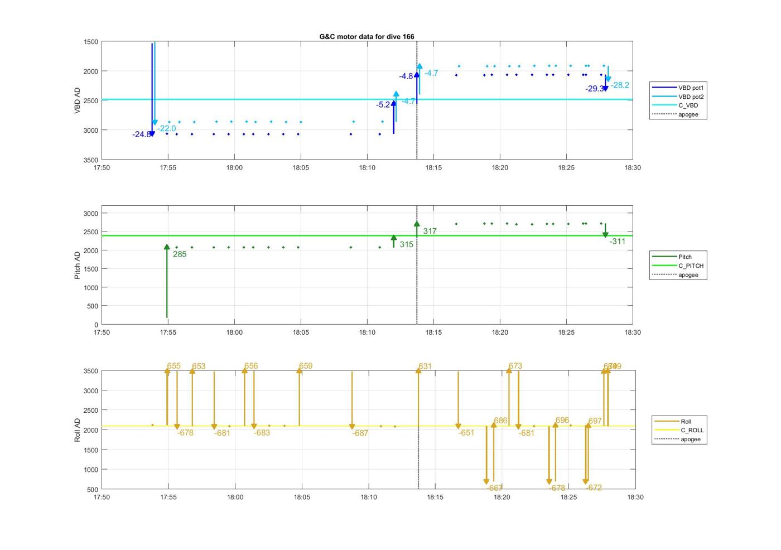781x550 pixels.
Task: Click the 655 roll annotation
Action: (x=174, y=366)
